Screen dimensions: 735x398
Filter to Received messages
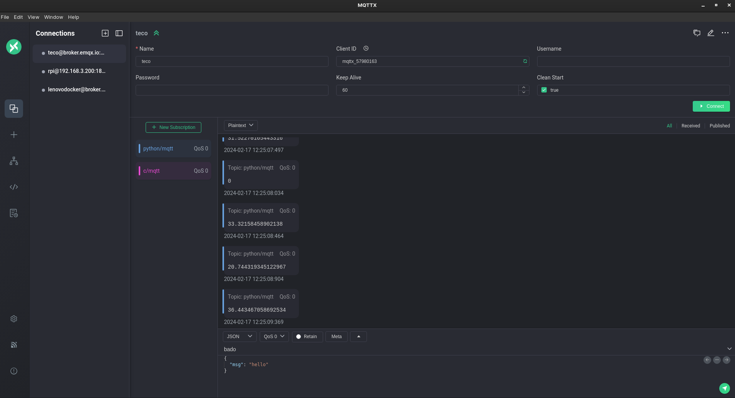(x=691, y=126)
